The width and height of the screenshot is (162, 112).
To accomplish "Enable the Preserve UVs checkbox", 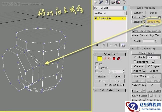I will click(135, 61).
